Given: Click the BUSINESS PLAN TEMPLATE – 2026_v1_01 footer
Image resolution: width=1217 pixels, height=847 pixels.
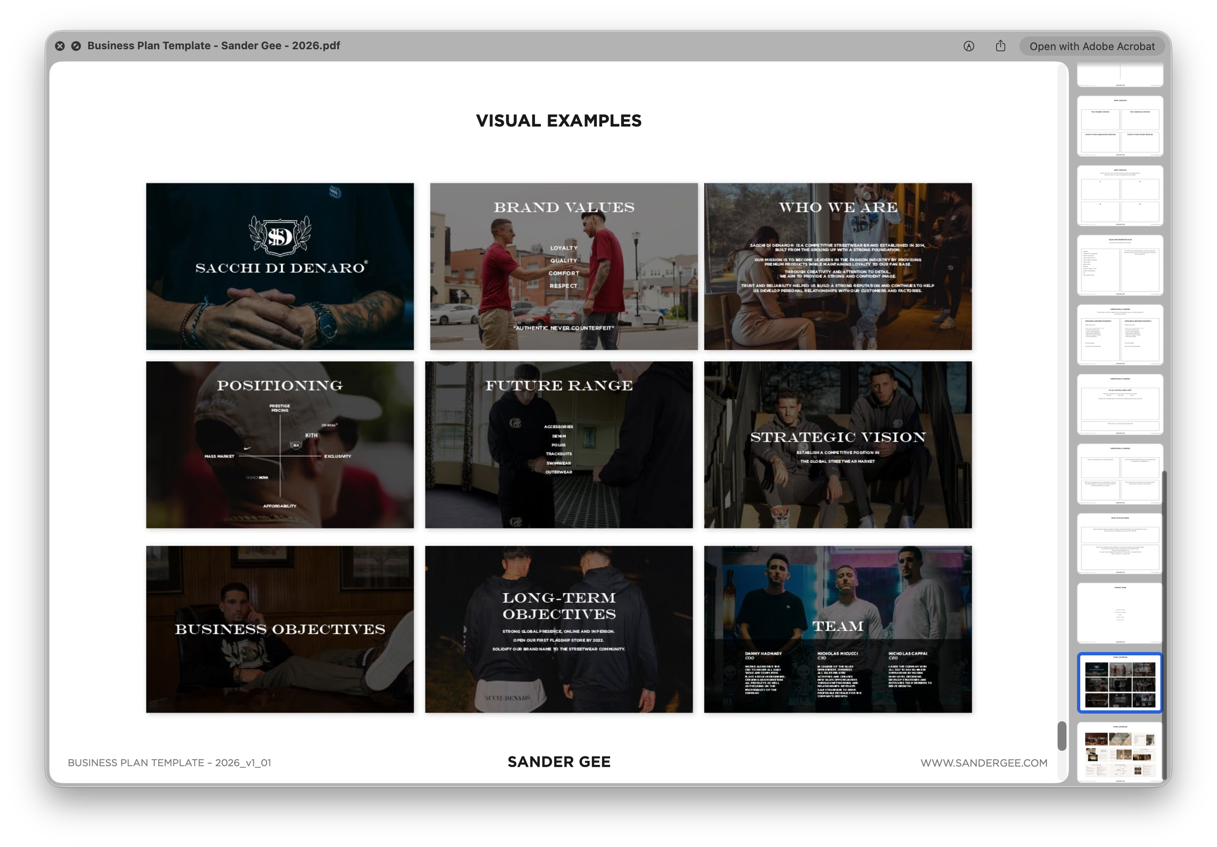Looking at the screenshot, I should (169, 763).
